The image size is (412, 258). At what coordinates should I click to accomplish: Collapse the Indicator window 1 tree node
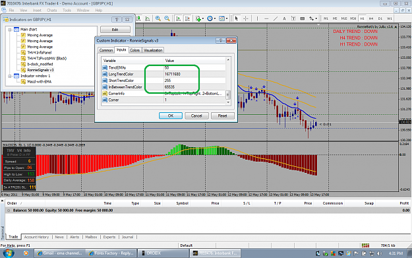[10, 77]
